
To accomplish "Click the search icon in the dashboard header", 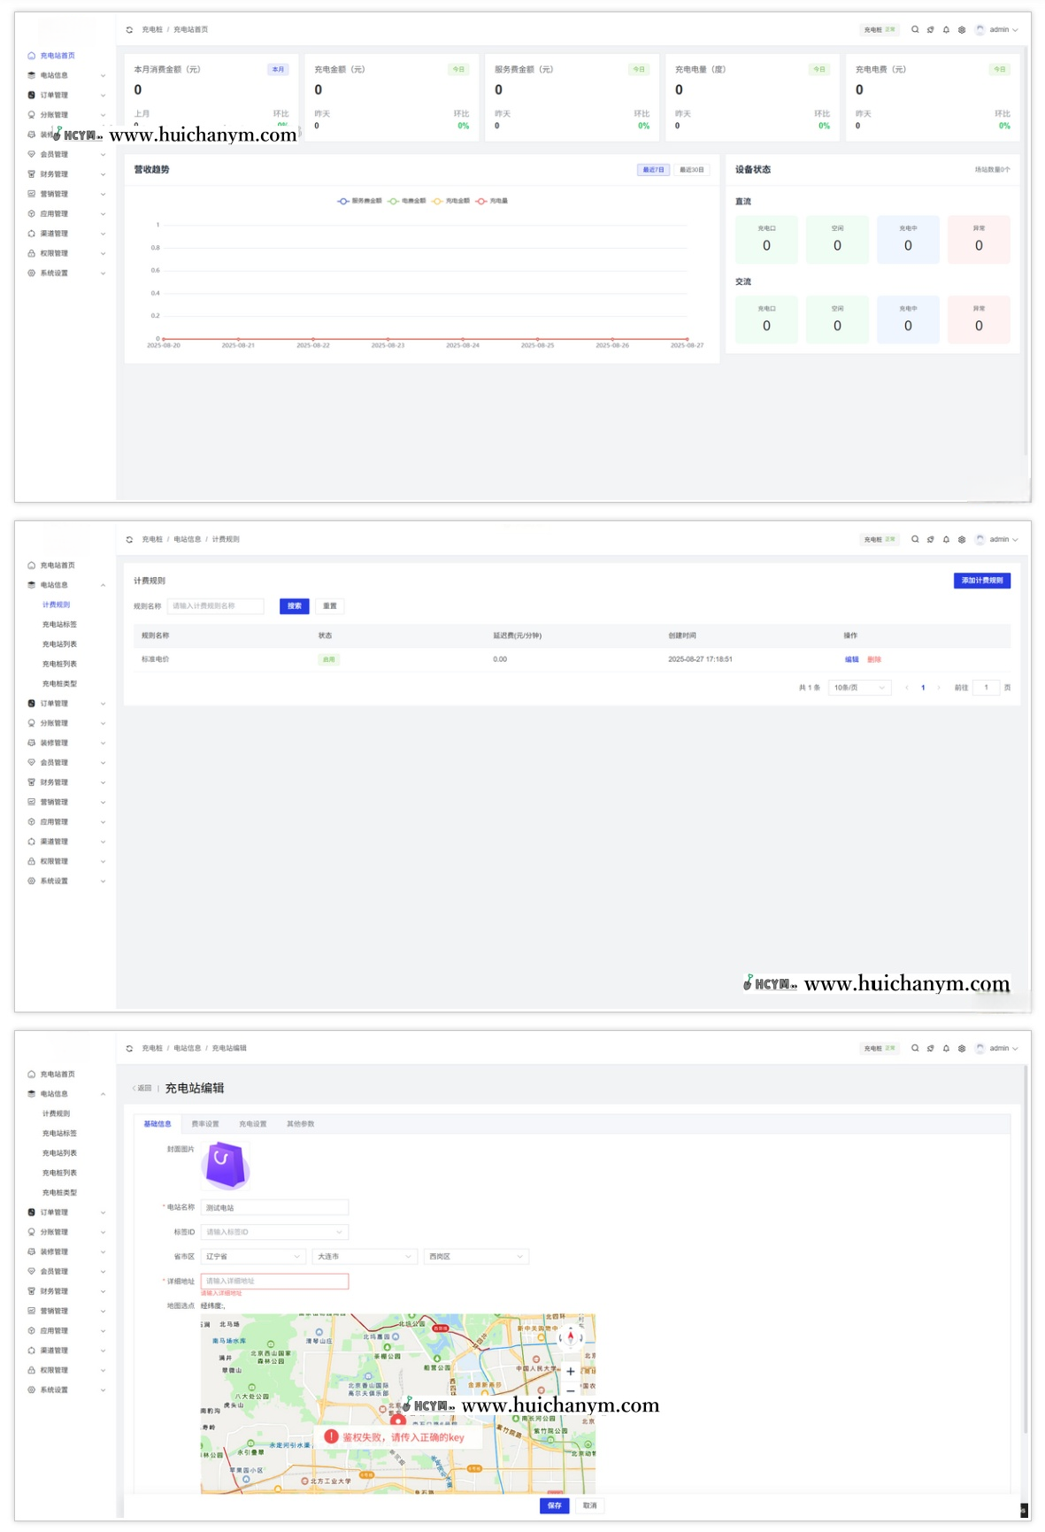I will (915, 29).
